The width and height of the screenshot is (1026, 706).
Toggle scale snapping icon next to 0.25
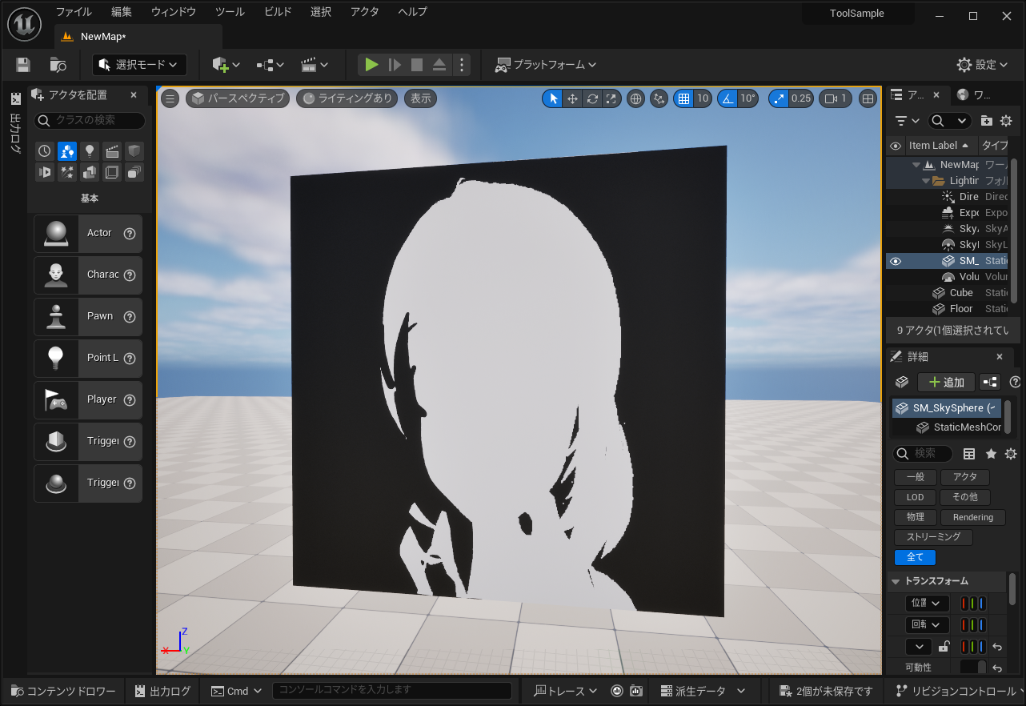[778, 98]
